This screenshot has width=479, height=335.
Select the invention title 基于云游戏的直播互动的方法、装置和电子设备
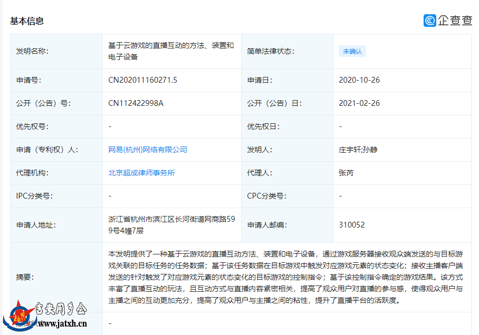click(171, 51)
